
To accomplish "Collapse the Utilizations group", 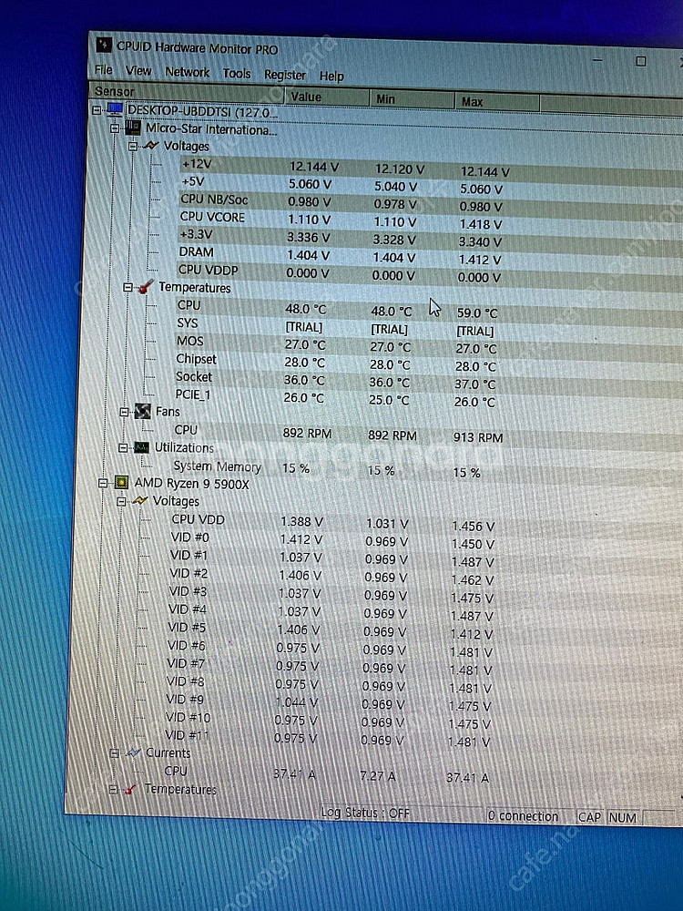I will pyautogui.click(x=123, y=447).
